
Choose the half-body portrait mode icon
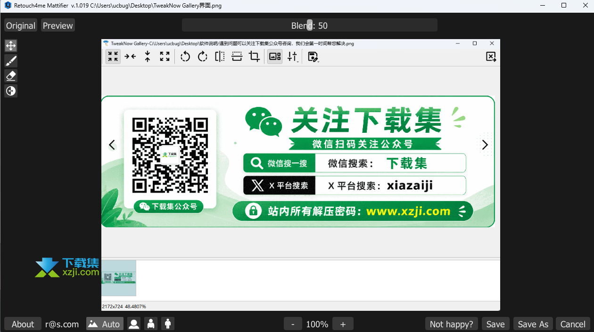tap(151, 324)
